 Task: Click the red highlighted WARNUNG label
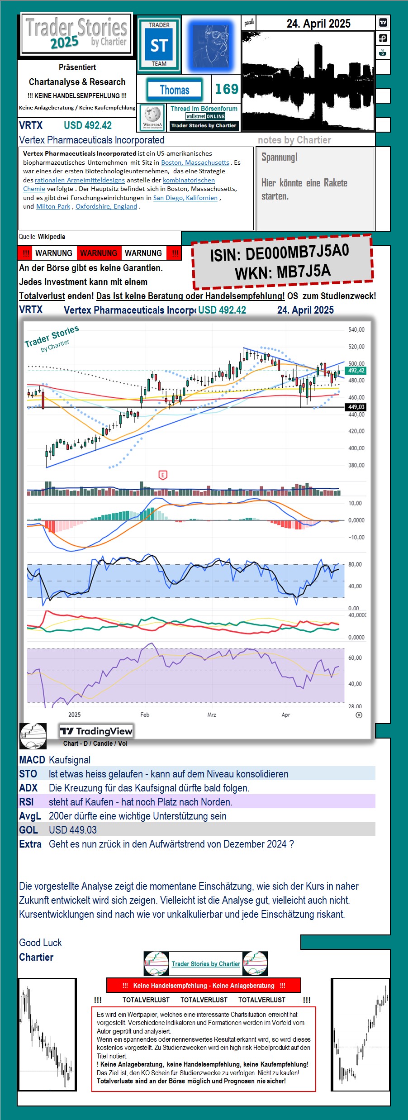pos(99,253)
